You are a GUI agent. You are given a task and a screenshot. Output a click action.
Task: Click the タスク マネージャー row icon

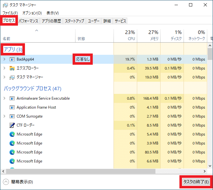[x=12, y=78]
